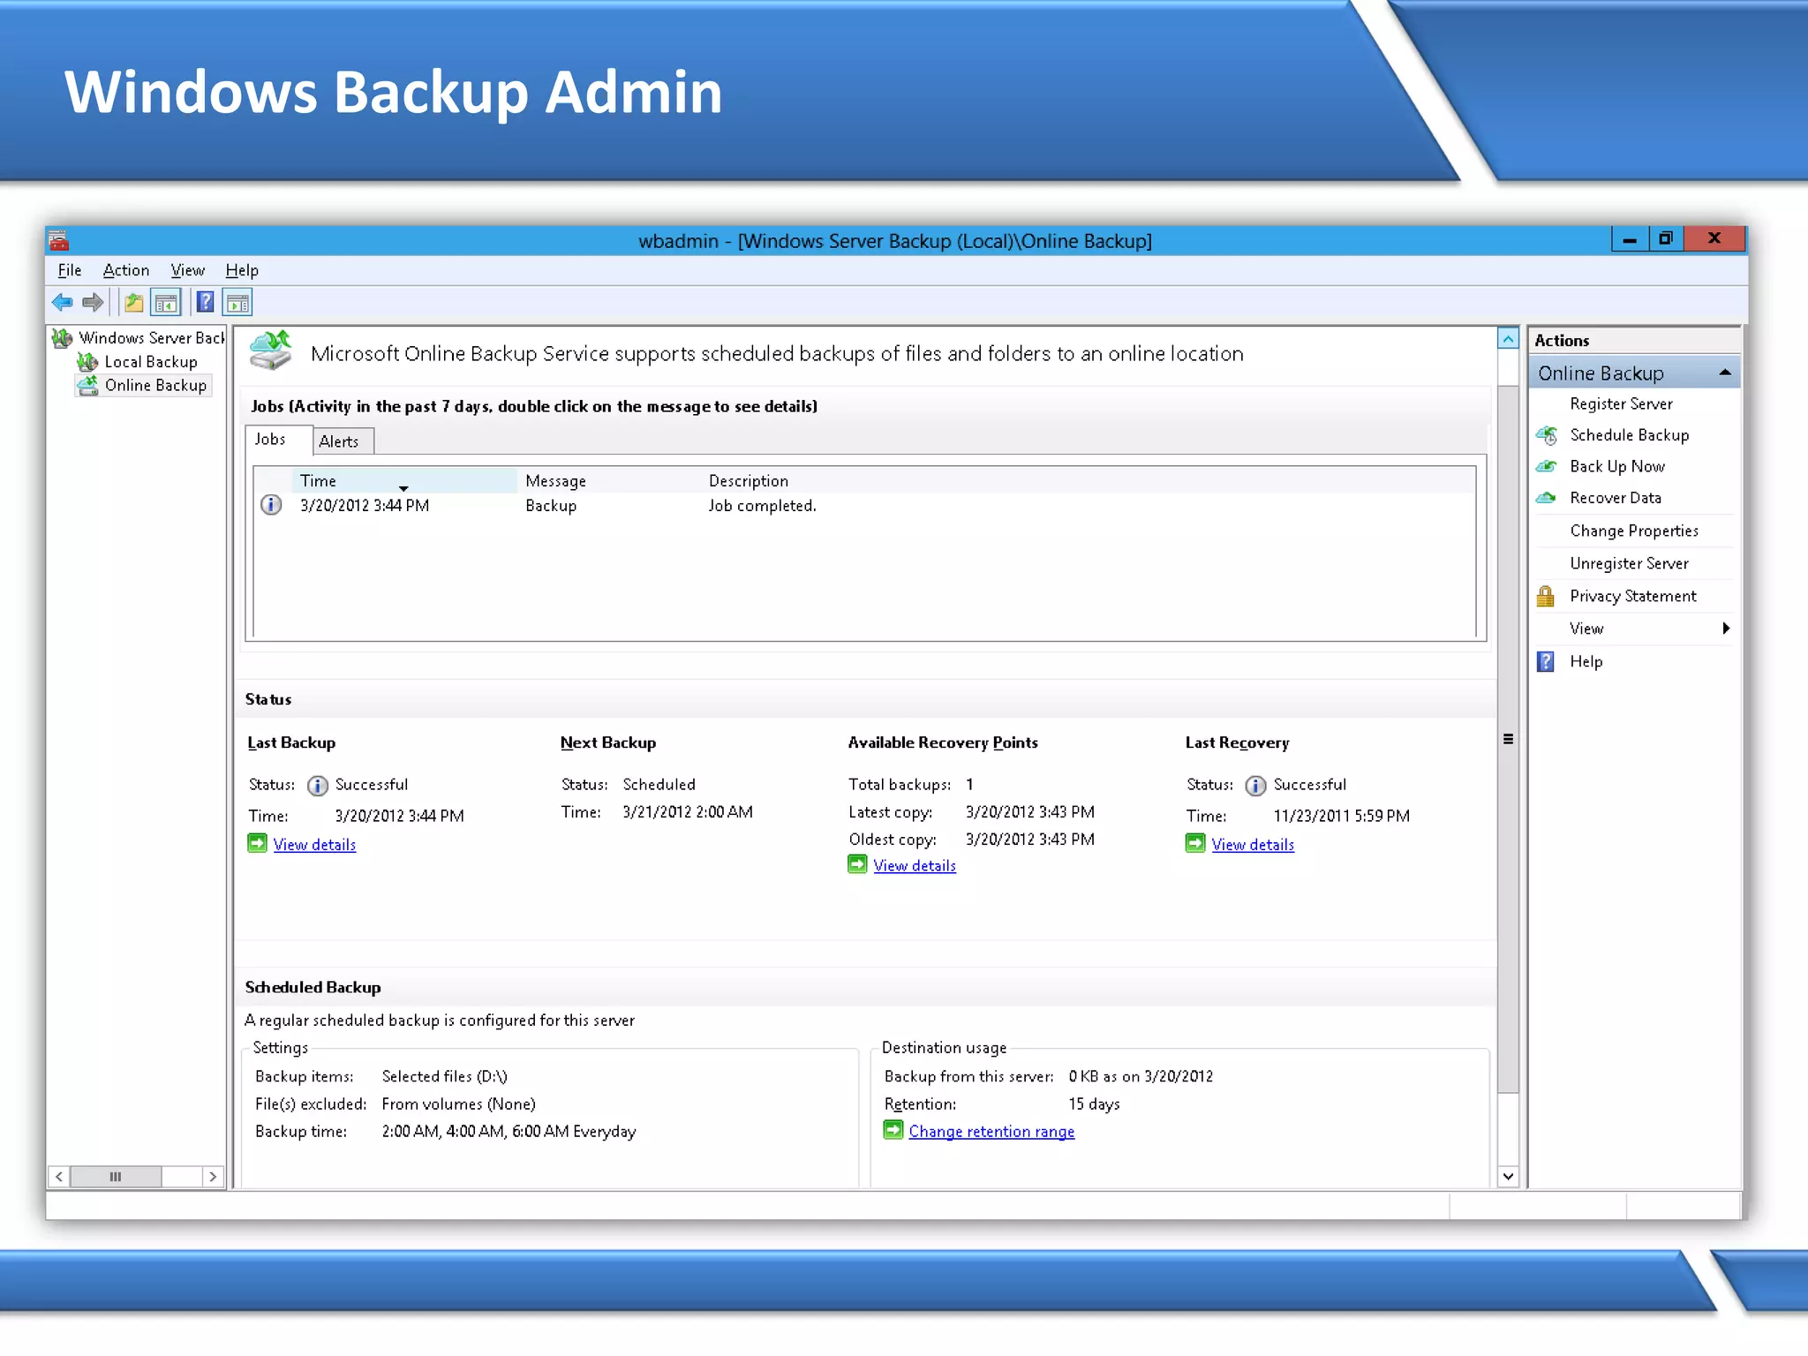This screenshot has height=1356, width=1808.
Task: Click the Back arrow toolbar icon
Action: click(x=62, y=303)
